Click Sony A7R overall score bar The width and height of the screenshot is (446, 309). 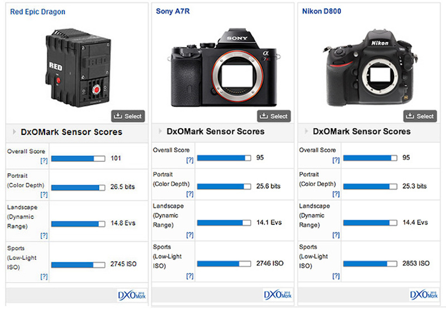click(224, 158)
